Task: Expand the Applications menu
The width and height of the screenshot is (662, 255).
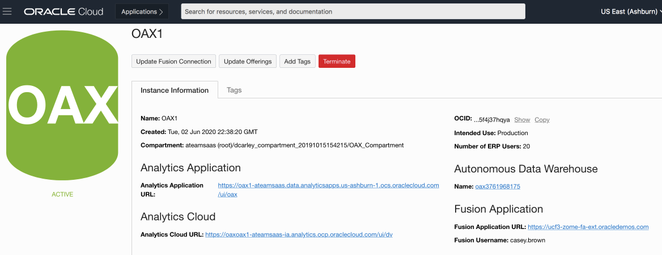Action: coord(142,11)
